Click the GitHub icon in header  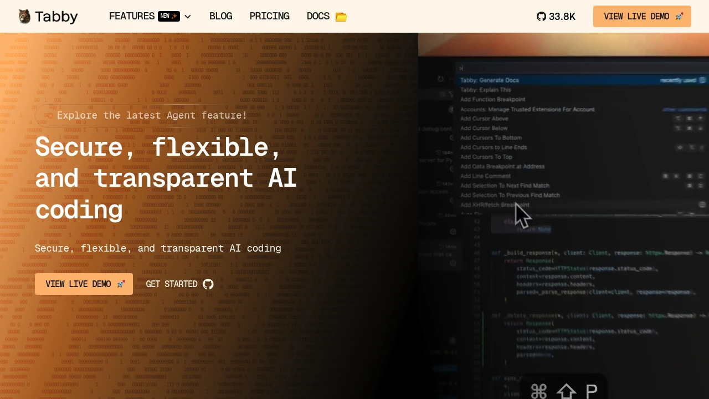coord(541,17)
